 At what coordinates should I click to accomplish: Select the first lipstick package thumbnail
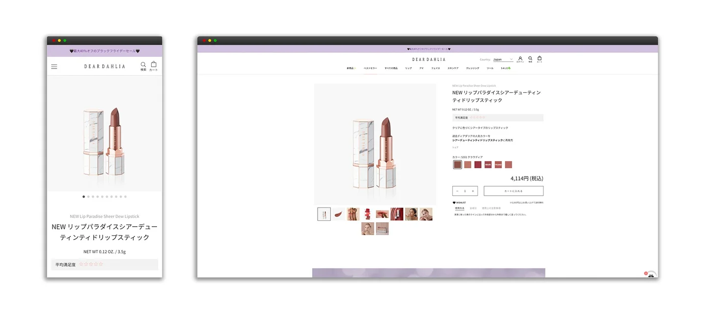(x=324, y=214)
